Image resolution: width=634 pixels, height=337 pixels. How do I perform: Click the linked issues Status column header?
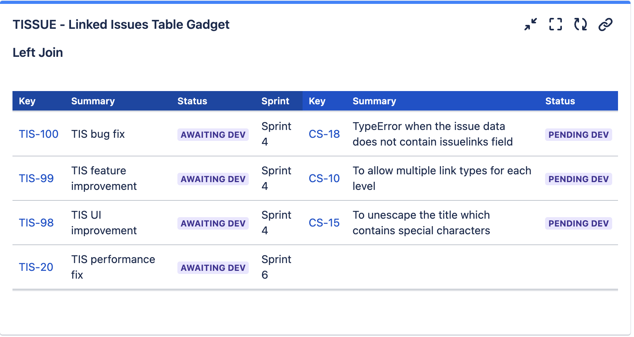click(560, 101)
